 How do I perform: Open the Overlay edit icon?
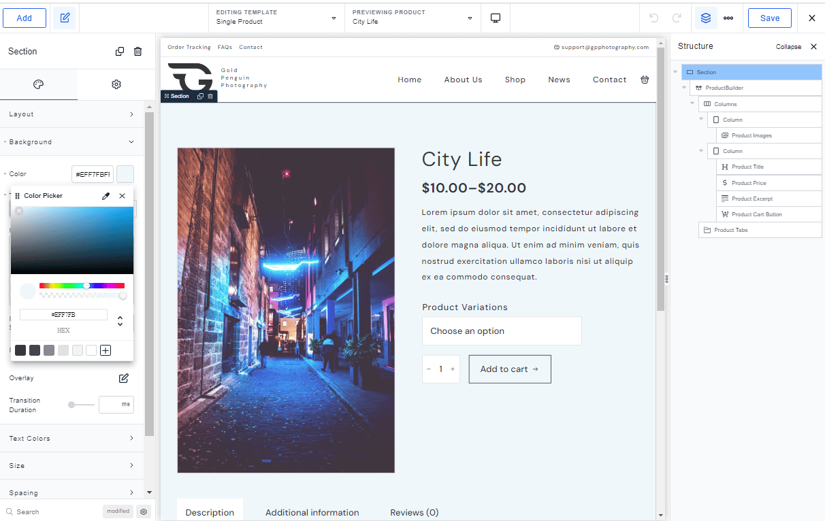124,378
